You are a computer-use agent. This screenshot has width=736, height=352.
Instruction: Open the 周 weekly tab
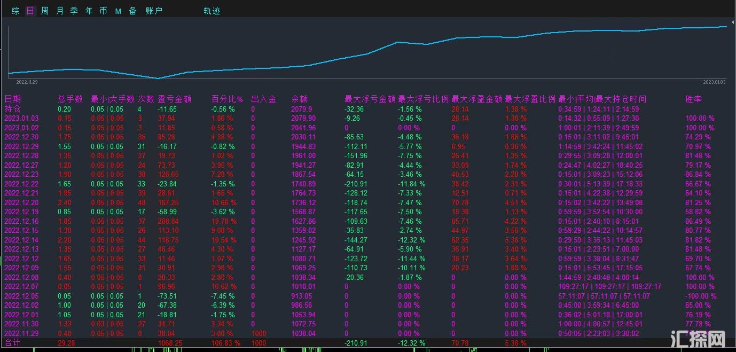point(45,11)
